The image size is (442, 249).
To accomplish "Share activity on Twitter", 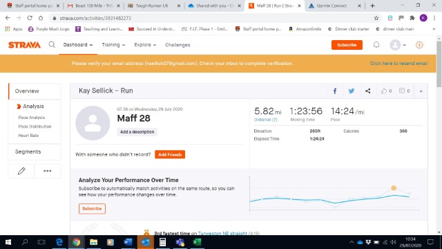I will click(352, 91).
